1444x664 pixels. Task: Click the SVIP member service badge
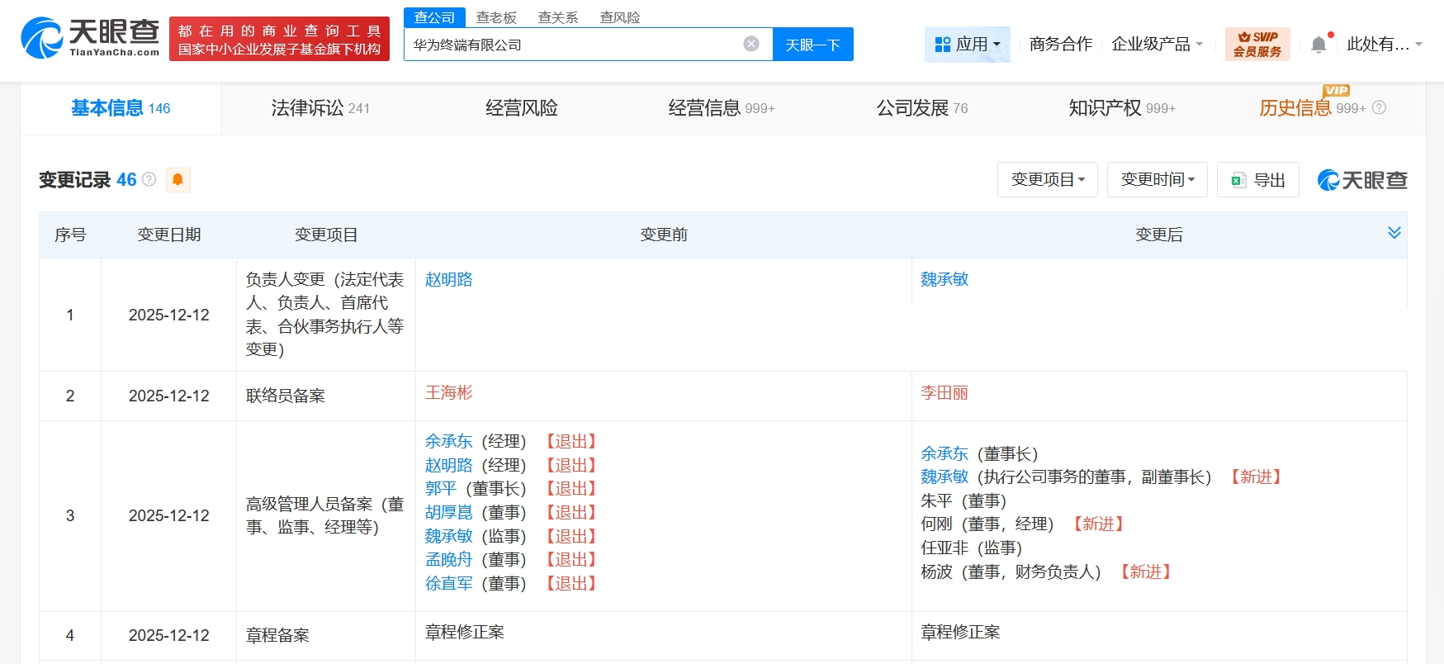click(1257, 45)
